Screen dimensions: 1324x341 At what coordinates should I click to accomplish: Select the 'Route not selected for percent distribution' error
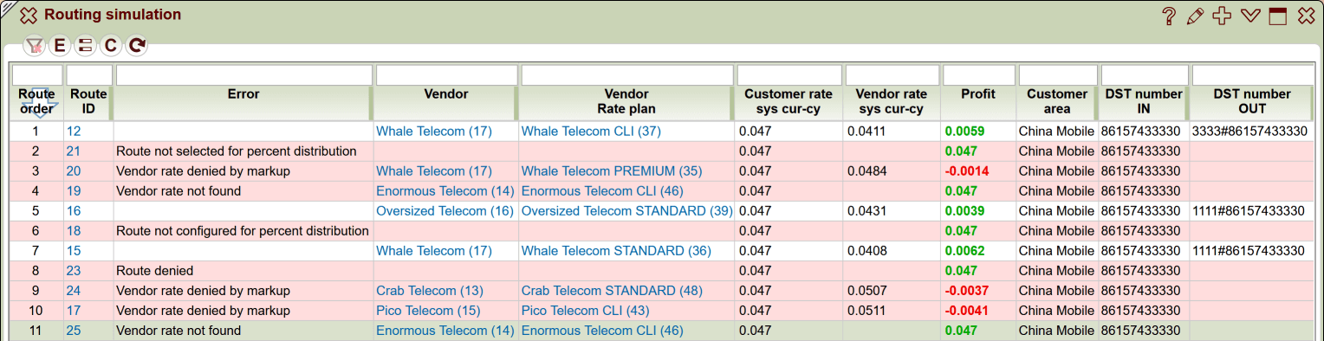pos(237,151)
